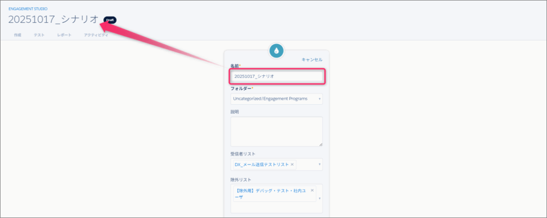Screen dimensions: 547x218
Task: Select the DX_メール送信テストリスト tag label
Action: 261,165
